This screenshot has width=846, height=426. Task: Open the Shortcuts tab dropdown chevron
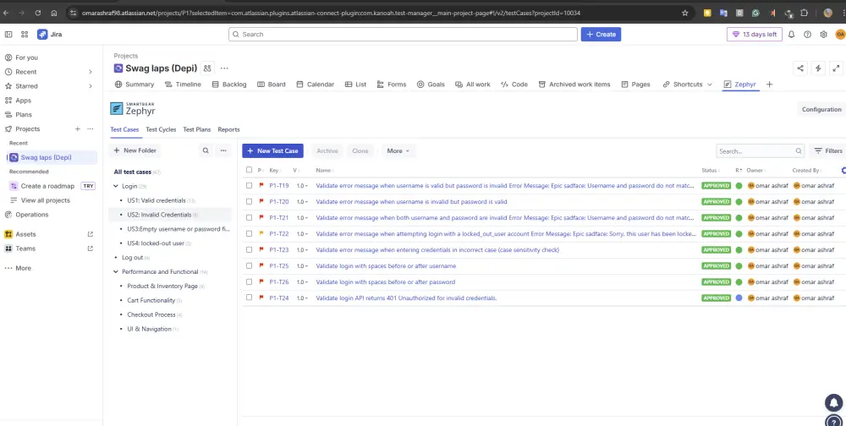point(710,85)
